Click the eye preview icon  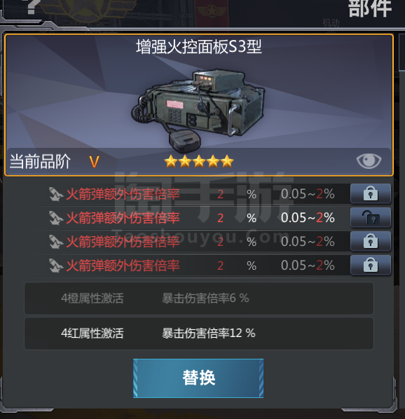pos(369,161)
